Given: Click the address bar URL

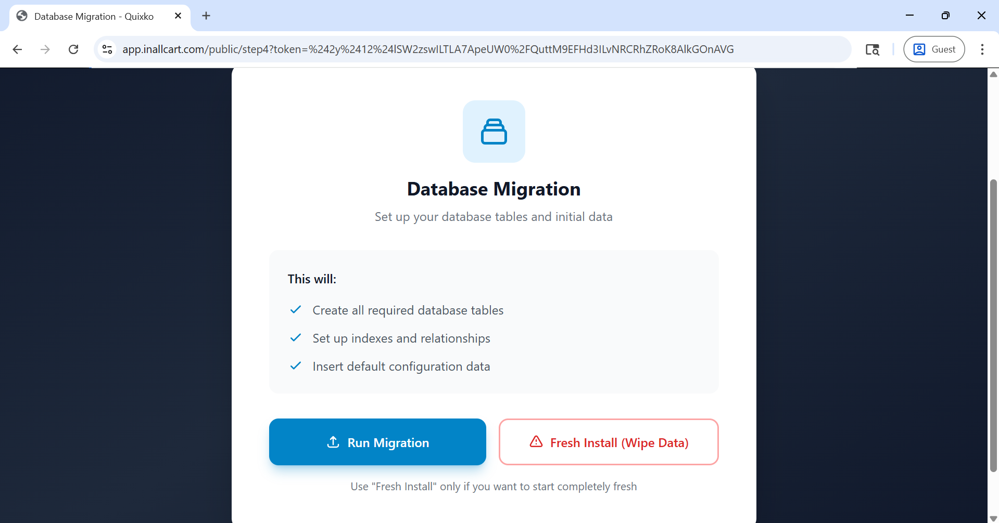Looking at the screenshot, I should (428, 49).
